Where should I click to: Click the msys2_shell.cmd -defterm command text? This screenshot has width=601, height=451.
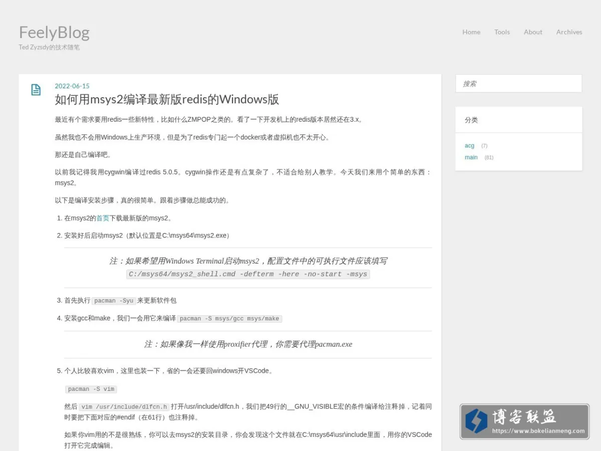(248, 274)
